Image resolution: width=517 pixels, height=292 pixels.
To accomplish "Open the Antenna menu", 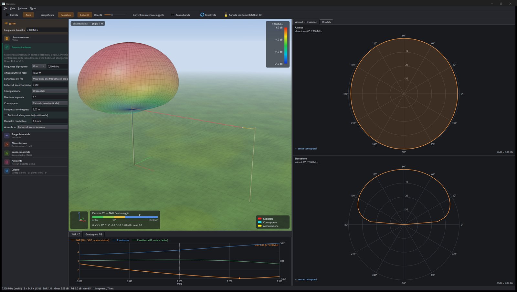I will click(x=22, y=8).
